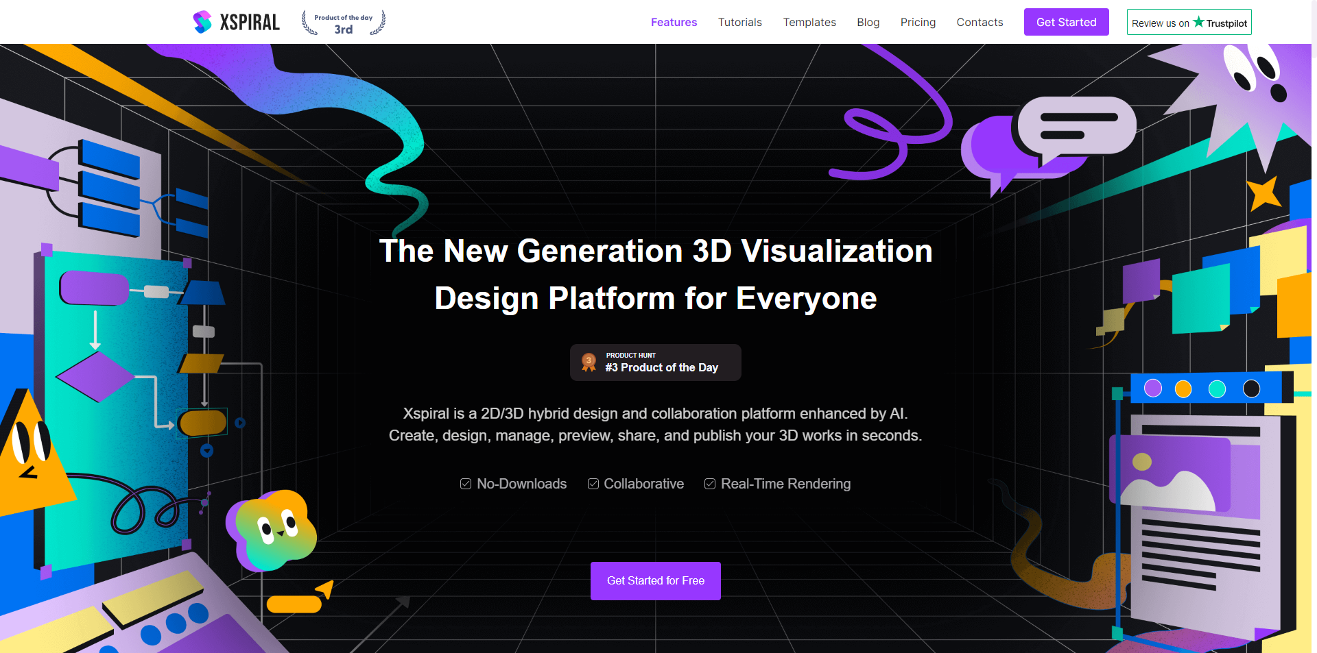Screen dimensions: 1317x653
Task: Open the Templates menu item
Action: 809,22
